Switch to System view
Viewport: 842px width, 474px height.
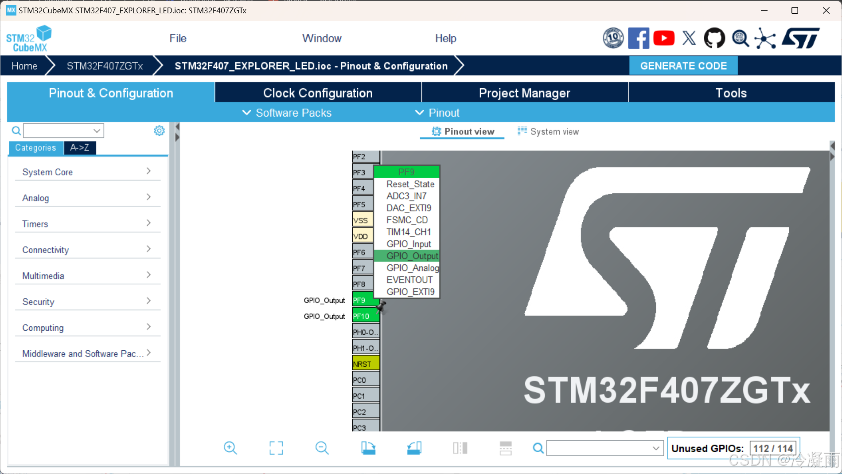point(548,132)
